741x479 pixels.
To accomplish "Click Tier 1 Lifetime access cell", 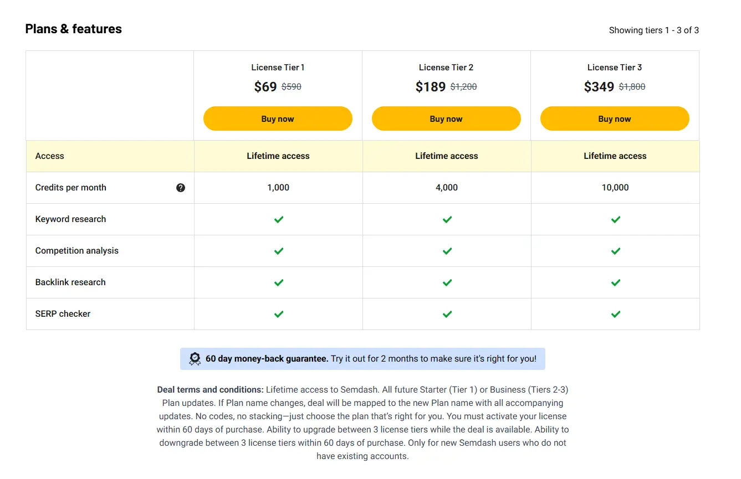I will click(x=278, y=156).
